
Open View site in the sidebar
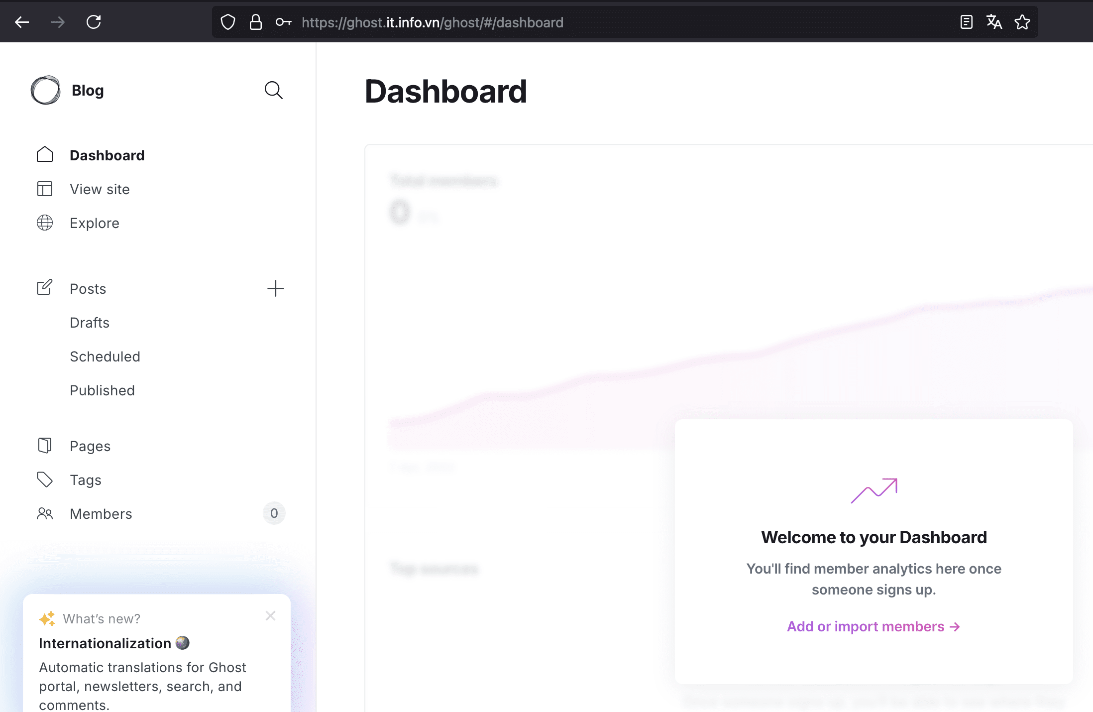(x=100, y=189)
